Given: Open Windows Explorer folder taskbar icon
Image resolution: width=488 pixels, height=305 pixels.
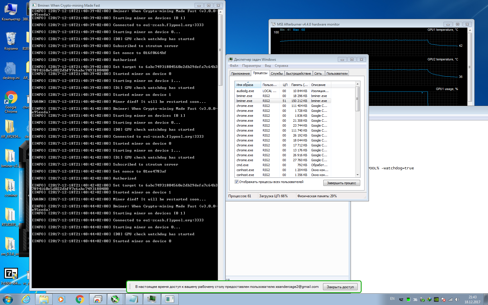Looking at the screenshot, I should 44,299.
